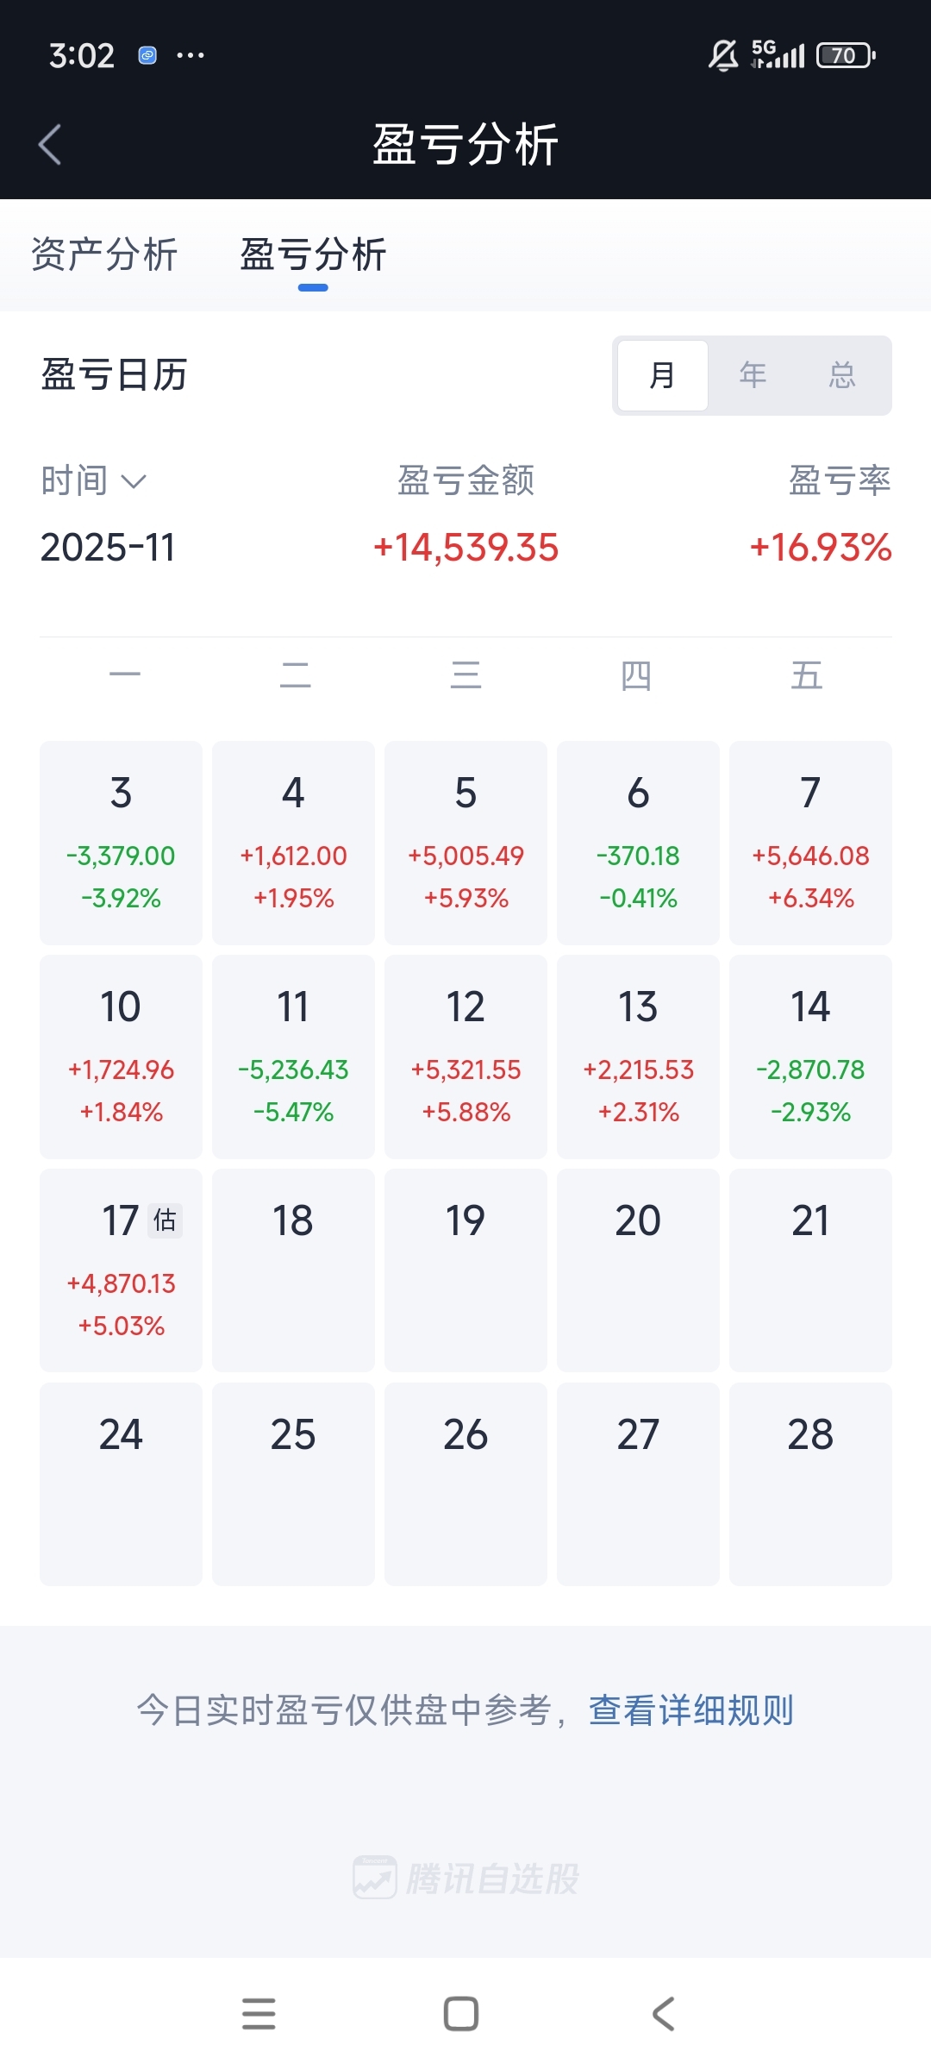Tap the 估 estimate badge on day 17

point(165,1220)
